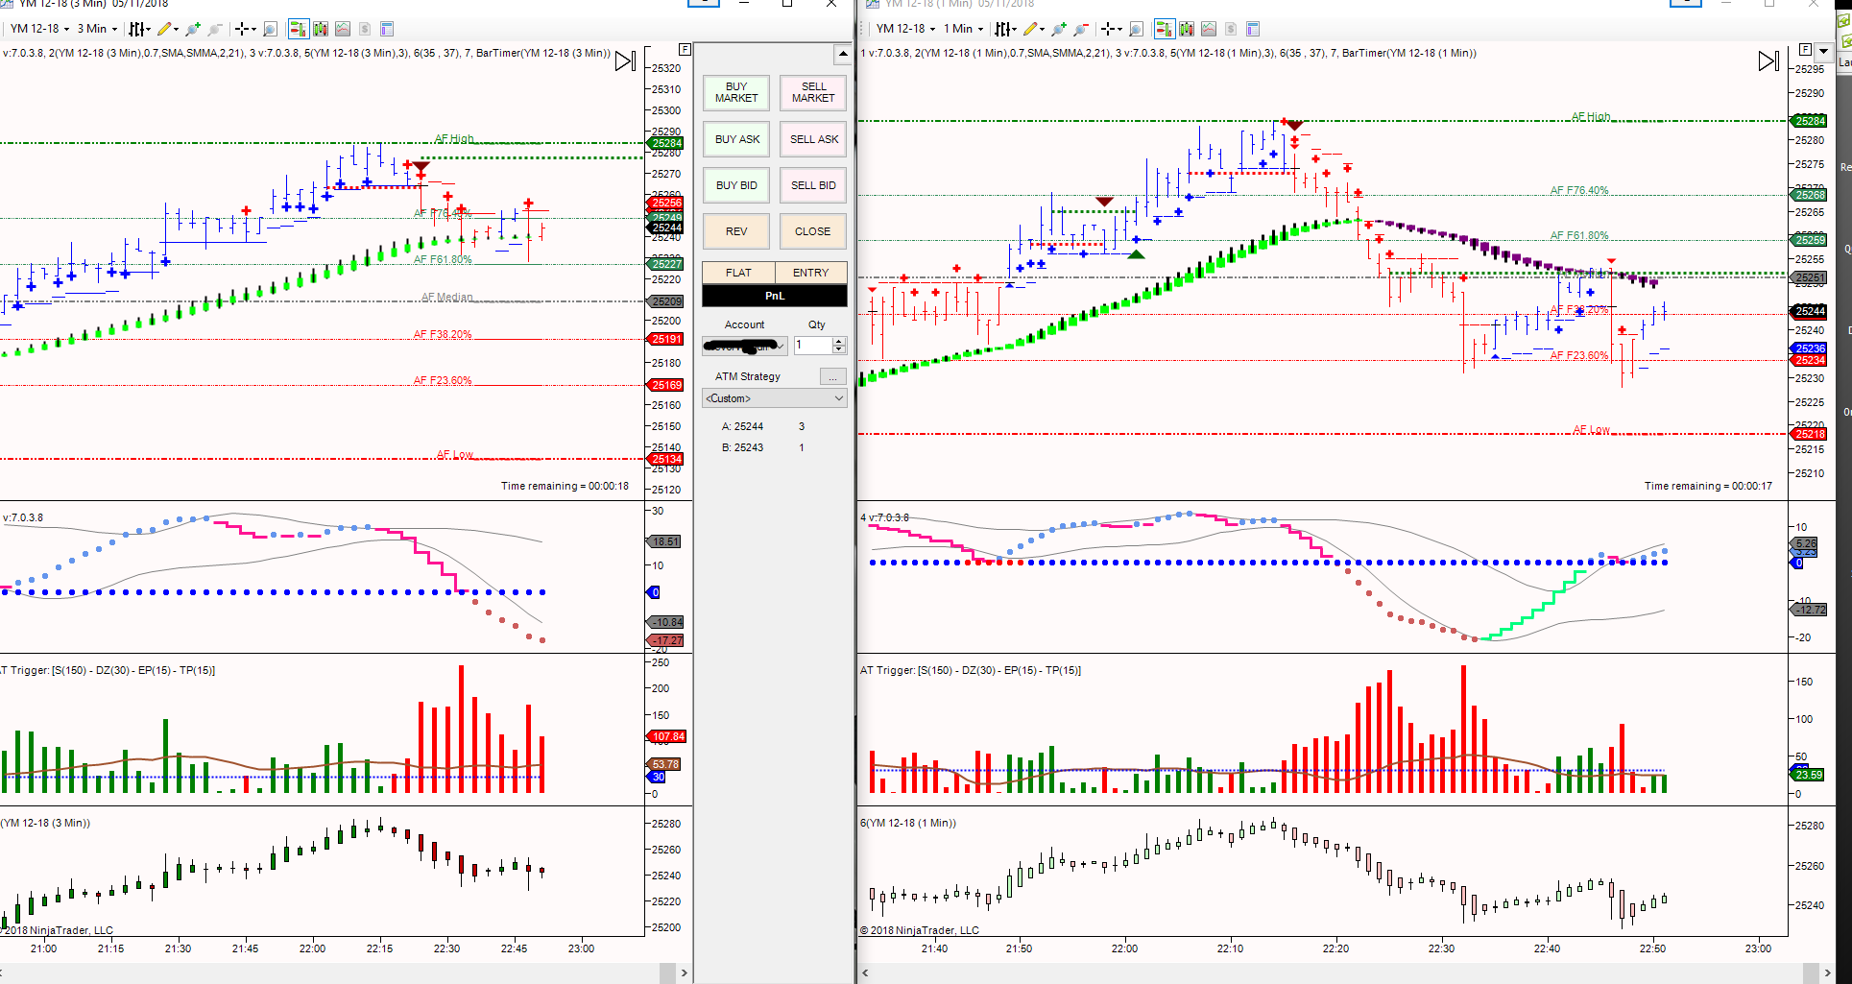Image resolution: width=1852 pixels, height=984 pixels.
Task: Click SELL BID button
Action: [813, 185]
